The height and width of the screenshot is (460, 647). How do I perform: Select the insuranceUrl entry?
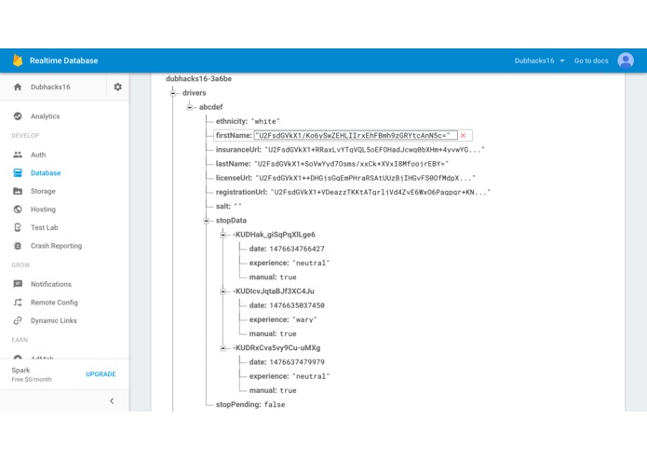350,150
